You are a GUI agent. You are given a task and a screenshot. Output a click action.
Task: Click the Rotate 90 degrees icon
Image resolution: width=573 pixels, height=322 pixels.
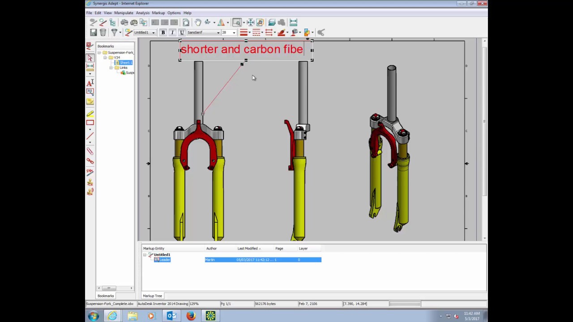pyautogui.click(x=208, y=22)
